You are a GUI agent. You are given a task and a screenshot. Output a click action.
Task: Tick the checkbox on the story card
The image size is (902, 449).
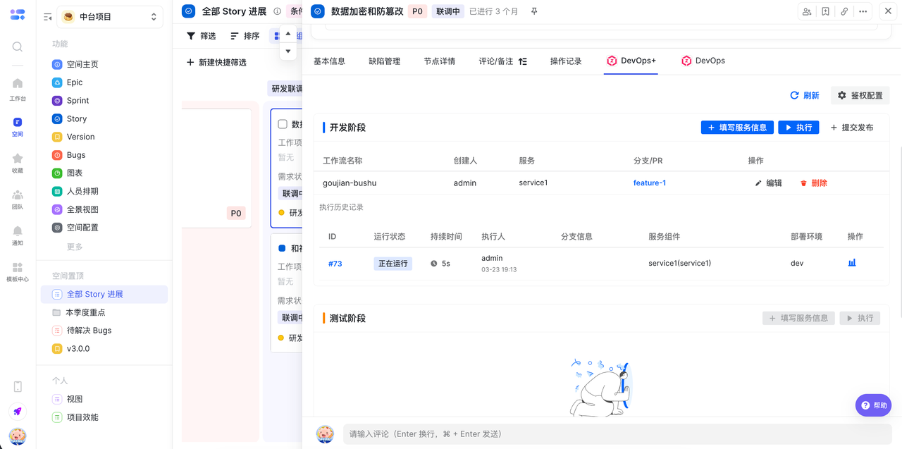(x=283, y=124)
